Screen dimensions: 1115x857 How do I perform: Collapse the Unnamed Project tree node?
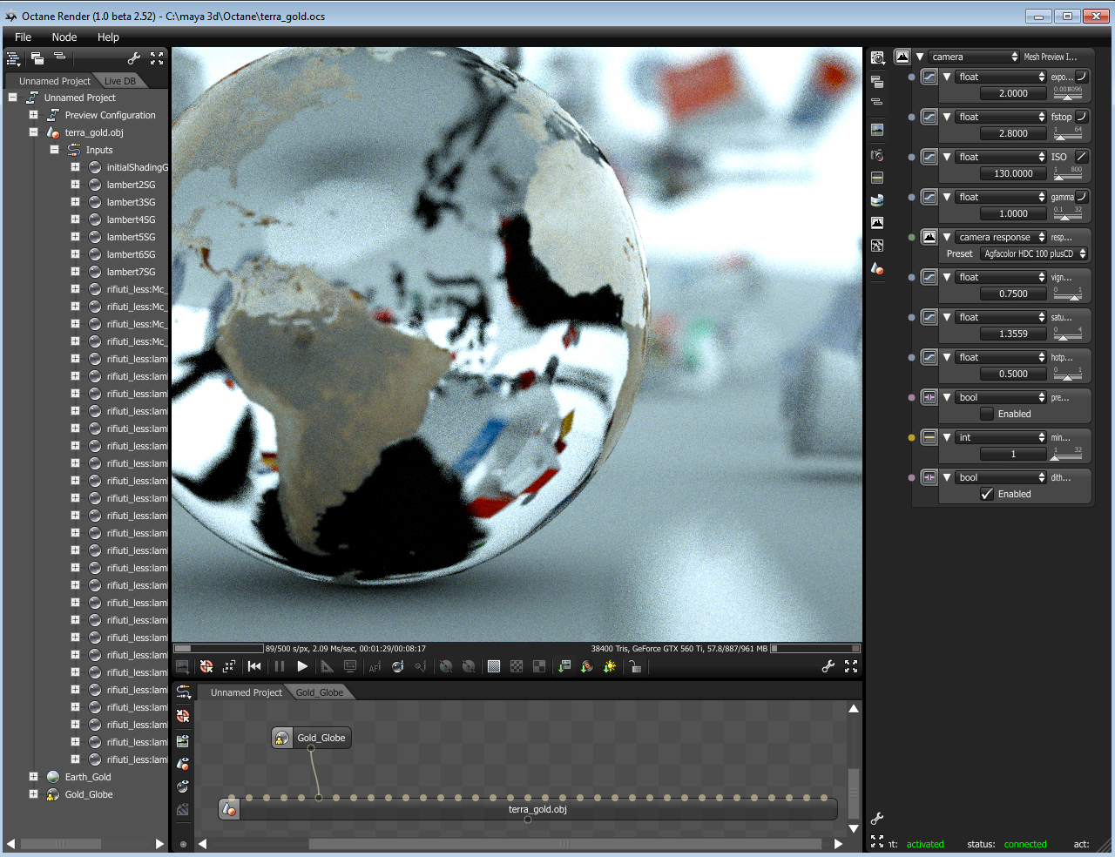coord(13,98)
